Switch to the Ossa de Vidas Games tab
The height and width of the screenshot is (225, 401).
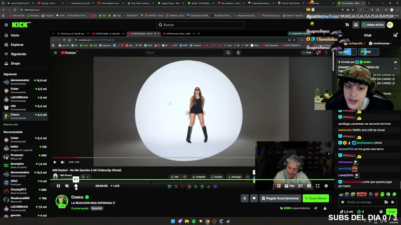coord(291,3)
